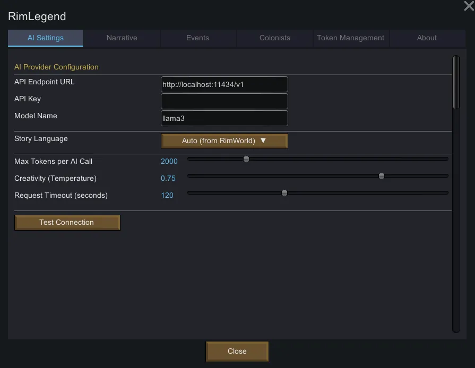Open the Token Management tab

click(350, 38)
